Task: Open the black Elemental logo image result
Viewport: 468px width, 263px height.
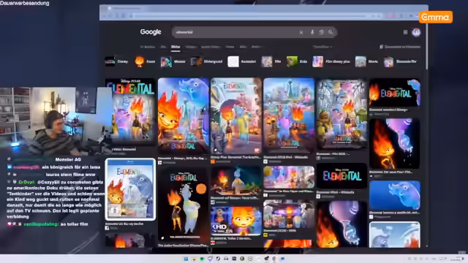Action: (341, 176)
